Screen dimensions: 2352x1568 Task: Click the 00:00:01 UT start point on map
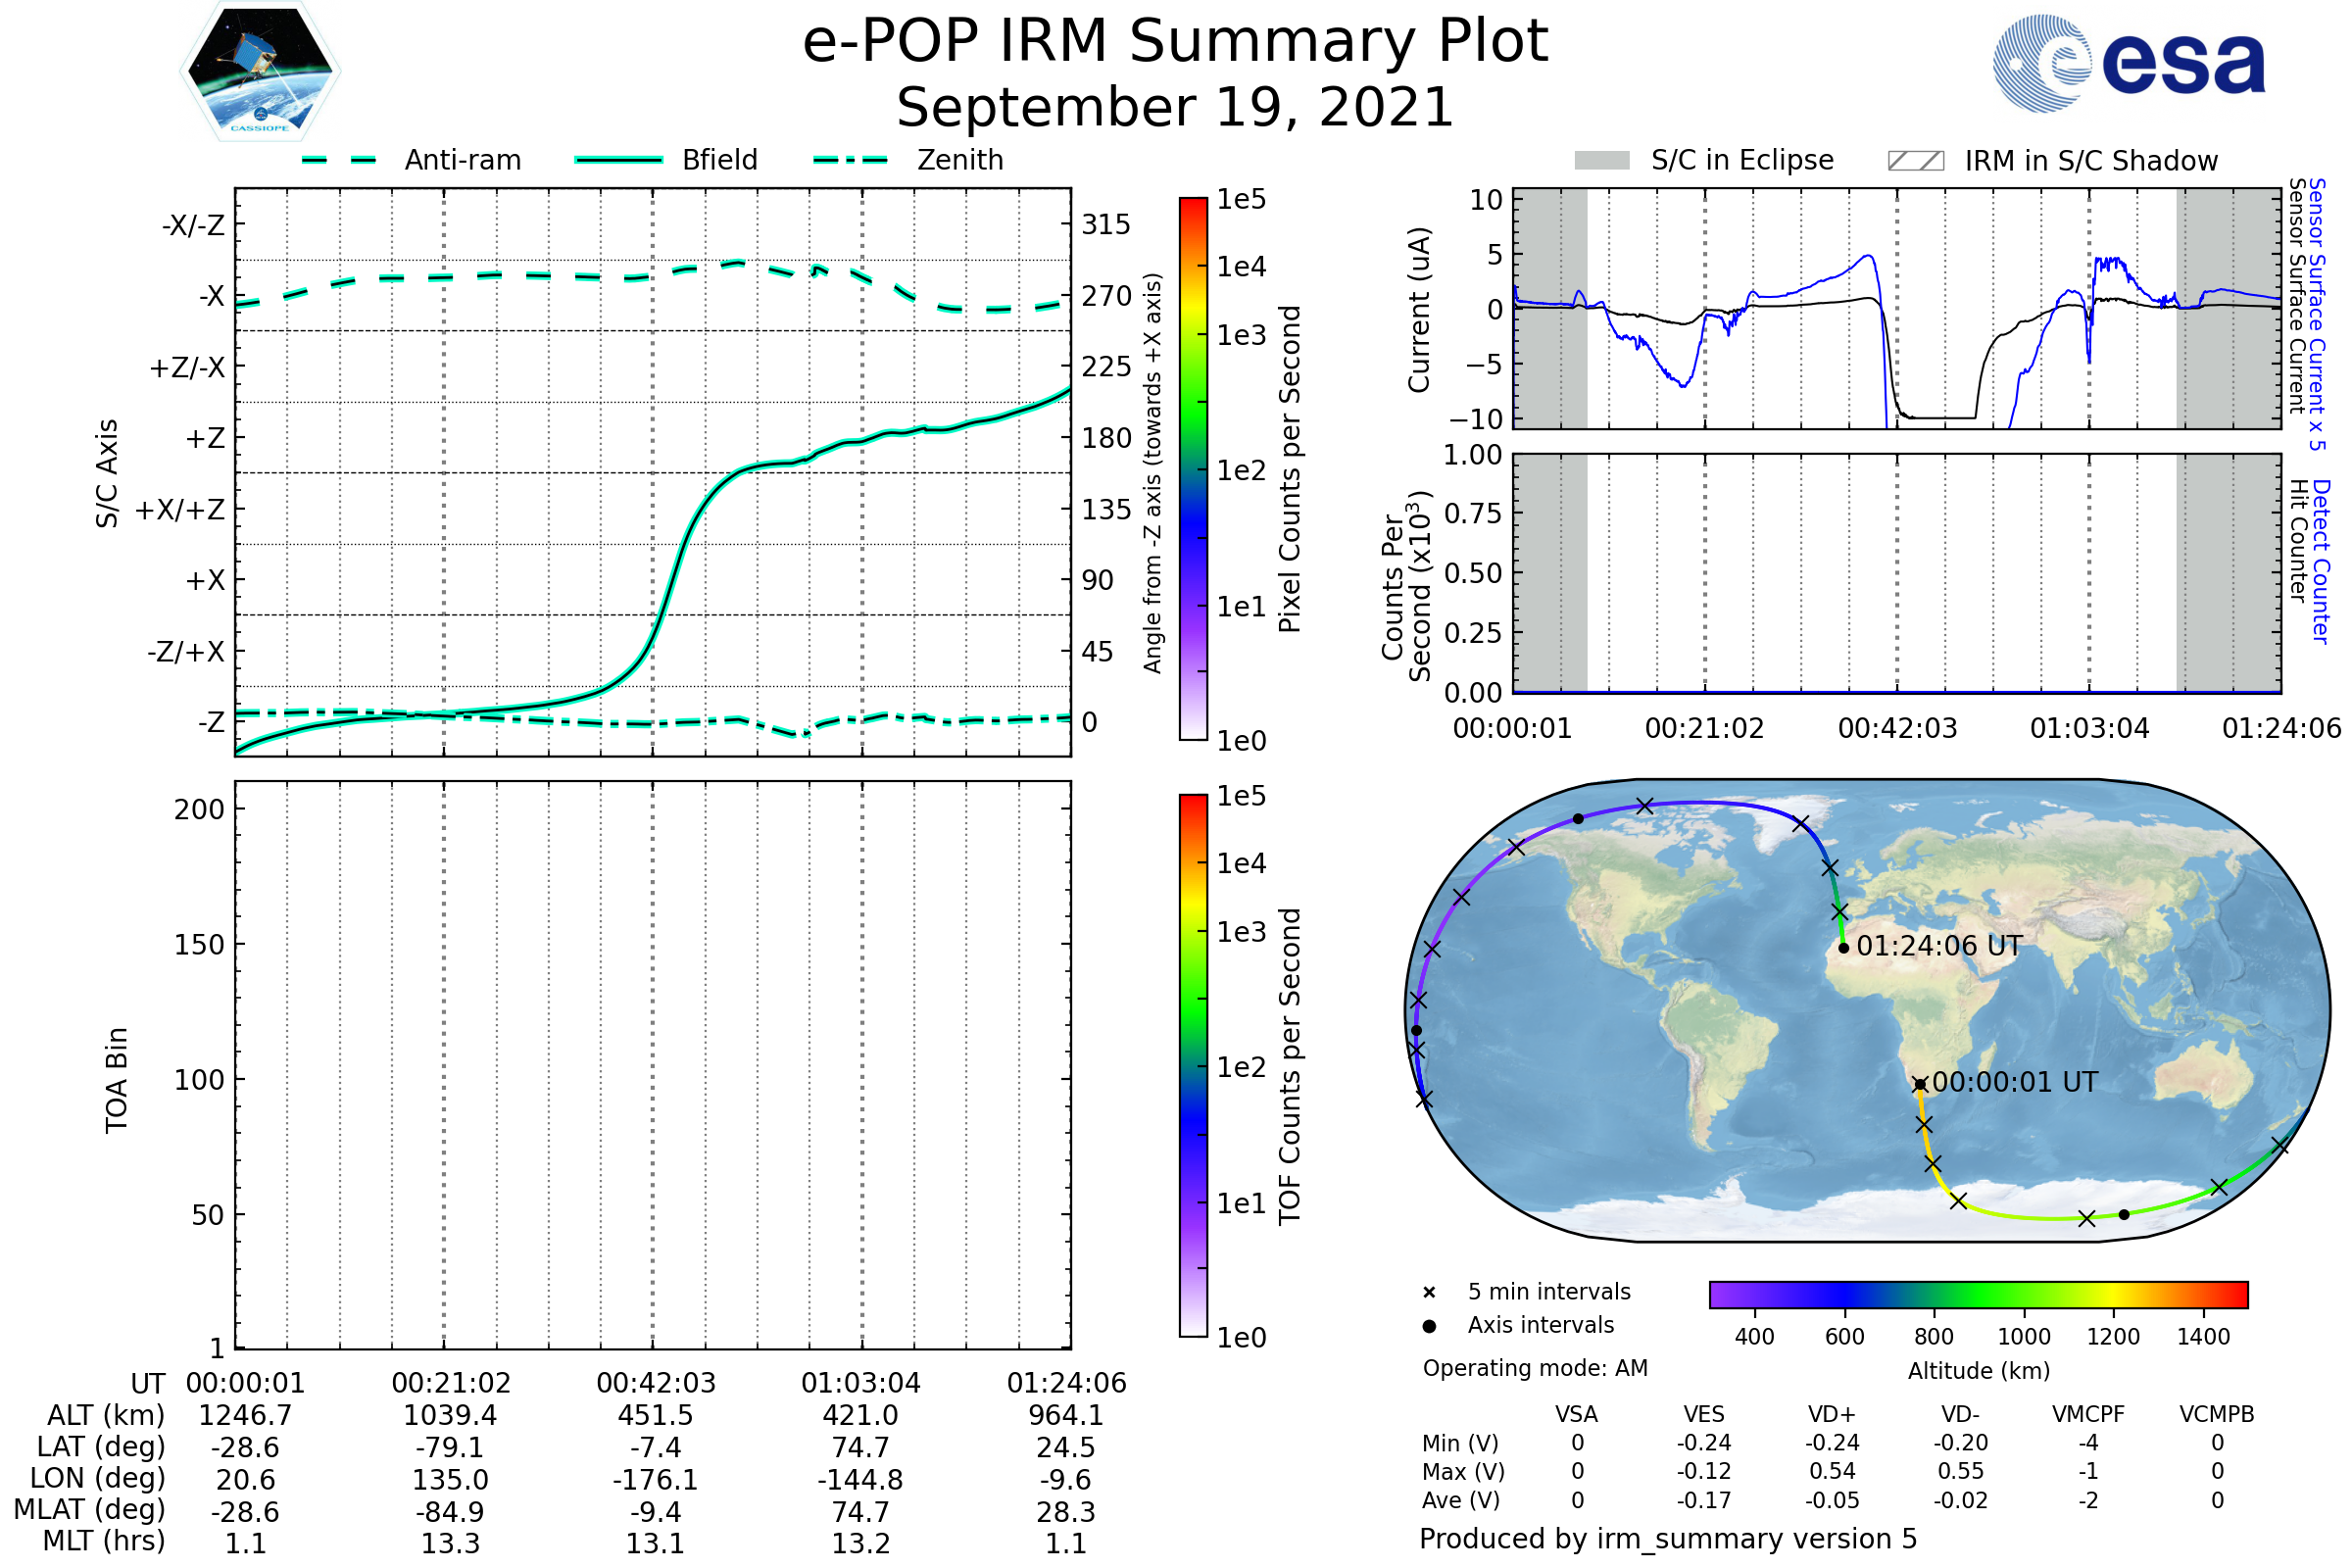tap(1920, 1084)
